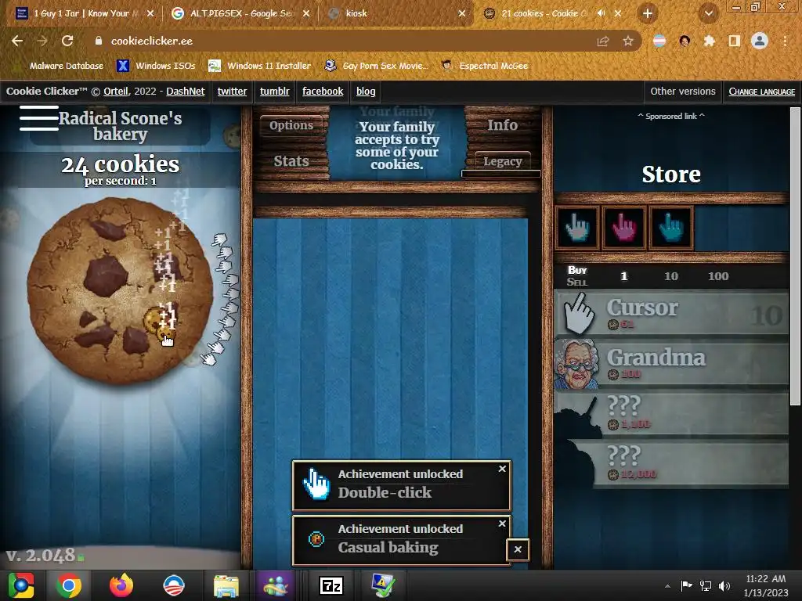This screenshot has width=802, height=601.
Task: Click the Sponsored link label
Action: coord(671,116)
